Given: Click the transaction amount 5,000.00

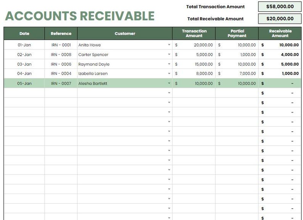Looking at the screenshot, I should coord(194,55).
